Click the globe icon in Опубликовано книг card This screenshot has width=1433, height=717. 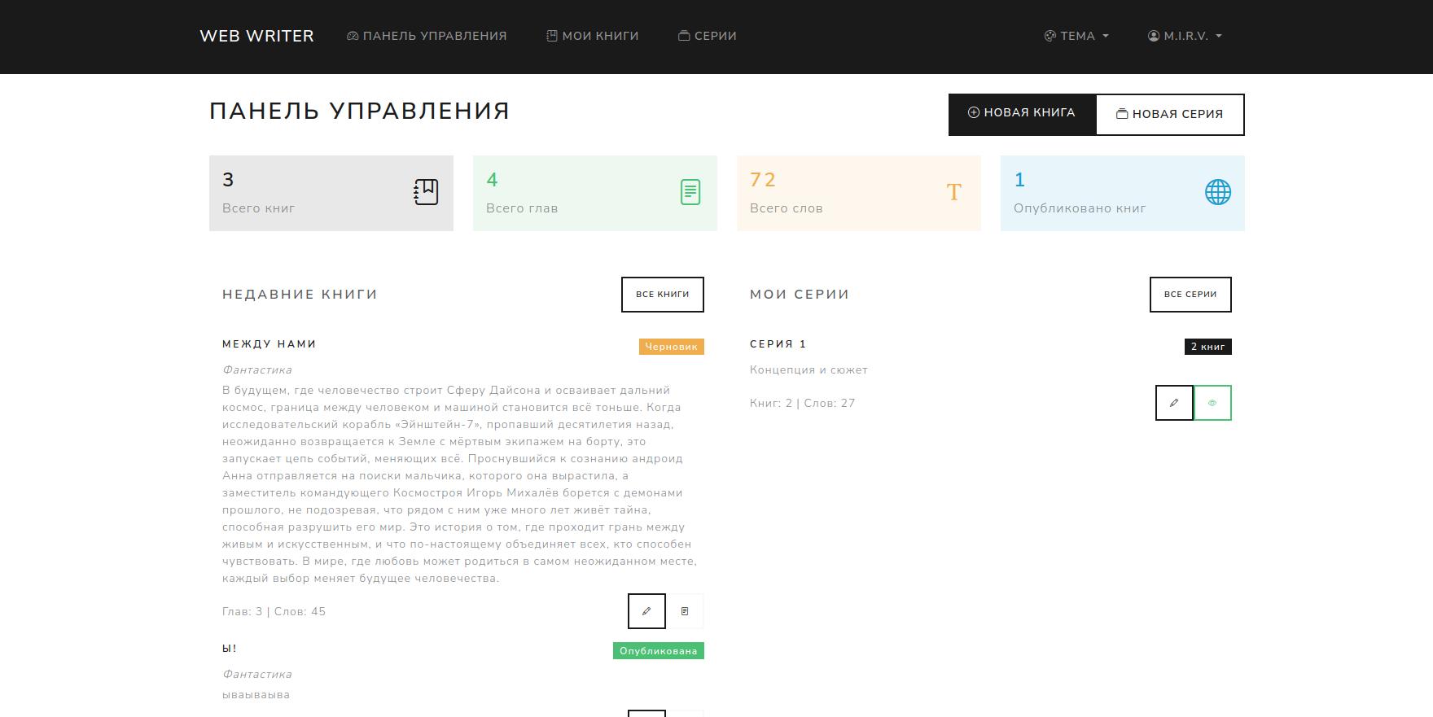pos(1217,192)
